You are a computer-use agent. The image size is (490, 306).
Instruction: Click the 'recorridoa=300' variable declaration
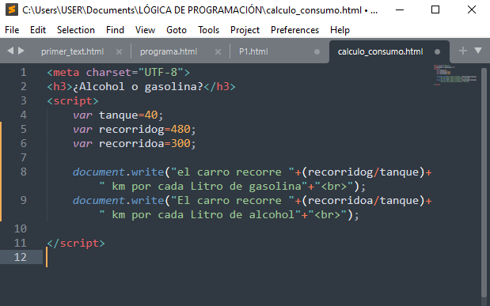point(145,143)
